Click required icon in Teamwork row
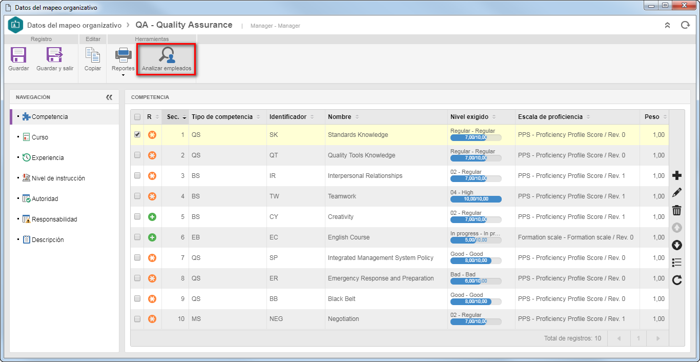The image size is (700, 362). point(152,196)
